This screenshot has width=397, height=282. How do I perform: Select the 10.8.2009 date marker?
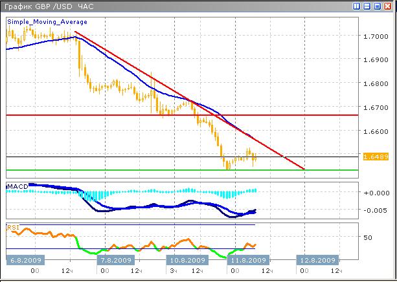[188, 260]
